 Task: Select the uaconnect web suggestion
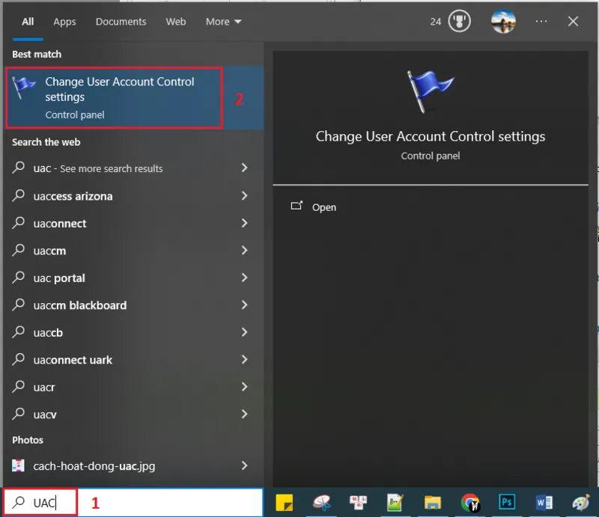[x=60, y=224]
